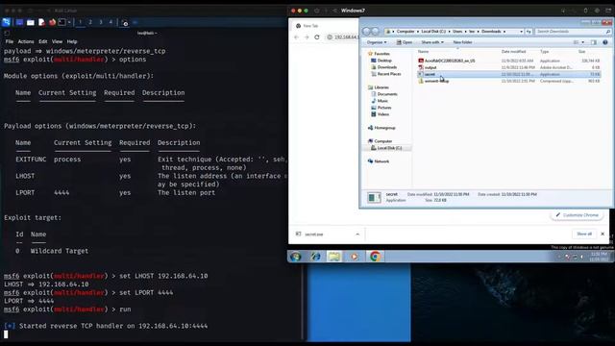This screenshot has width=615, height=346.
Task: Select Users in the address breadcrumb
Action: pos(457,32)
